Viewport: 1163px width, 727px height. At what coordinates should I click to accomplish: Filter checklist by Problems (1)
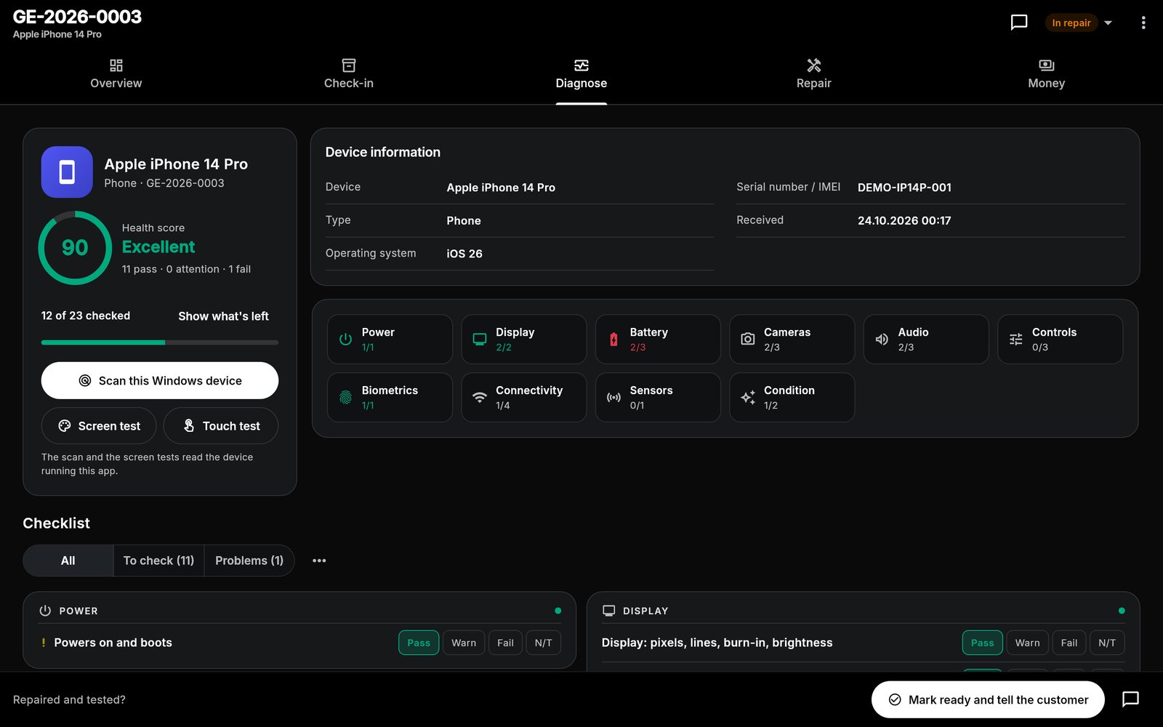click(249, 561)
